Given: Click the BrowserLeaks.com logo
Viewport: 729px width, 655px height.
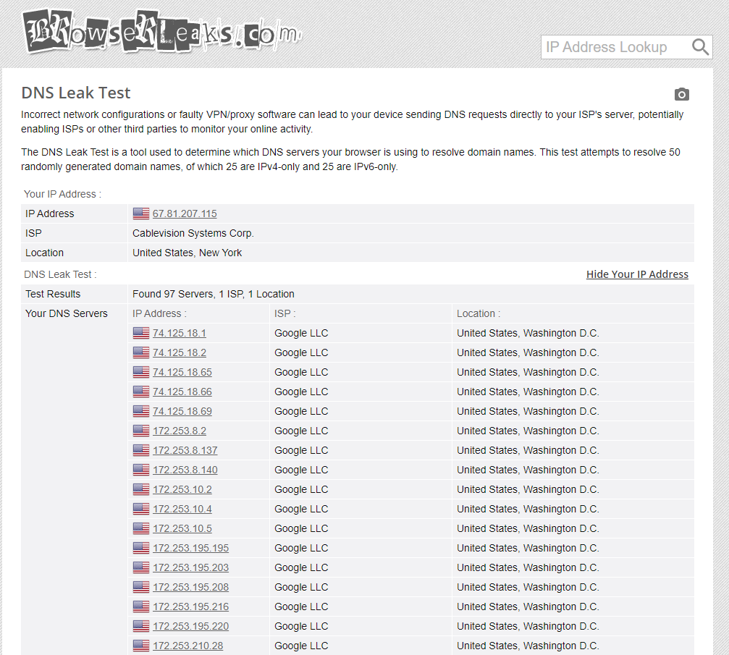Looking at the screenshot, I should point(161,33).
